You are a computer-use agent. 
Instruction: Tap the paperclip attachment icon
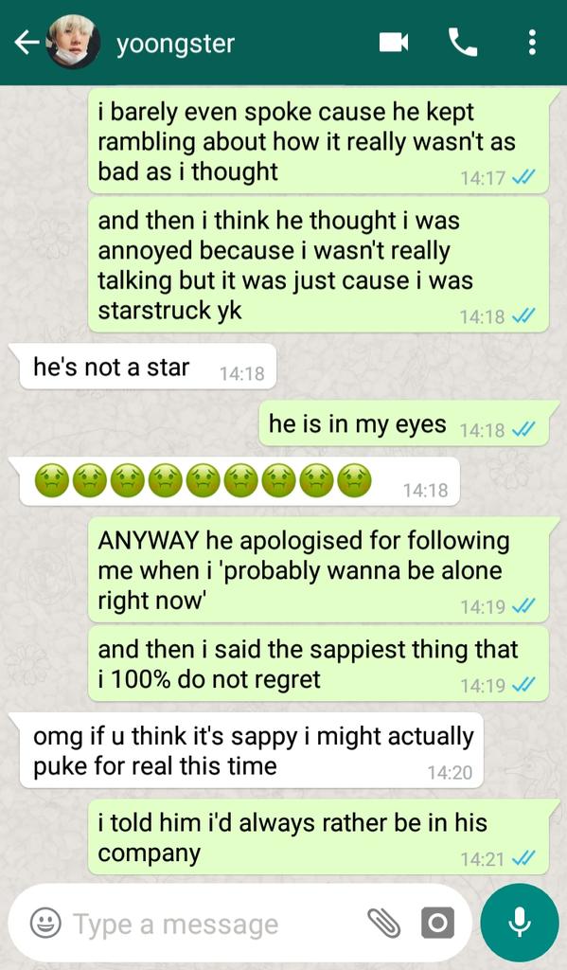point(384,923)
